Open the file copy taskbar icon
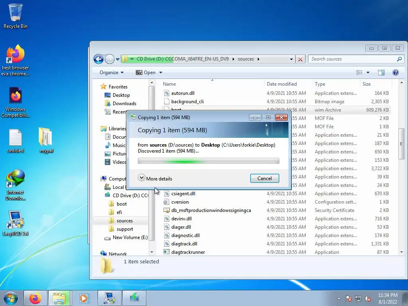This screenshot has width=408, height=306. [134, 298]
